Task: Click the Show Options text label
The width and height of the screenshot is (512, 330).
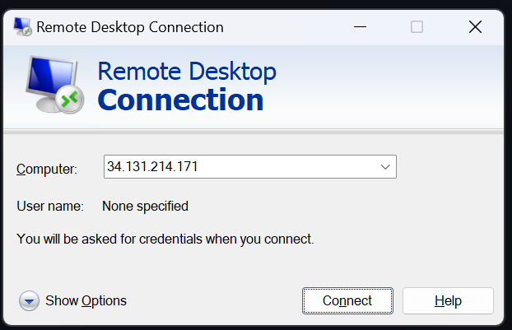Action: click(x=86, y=300)
